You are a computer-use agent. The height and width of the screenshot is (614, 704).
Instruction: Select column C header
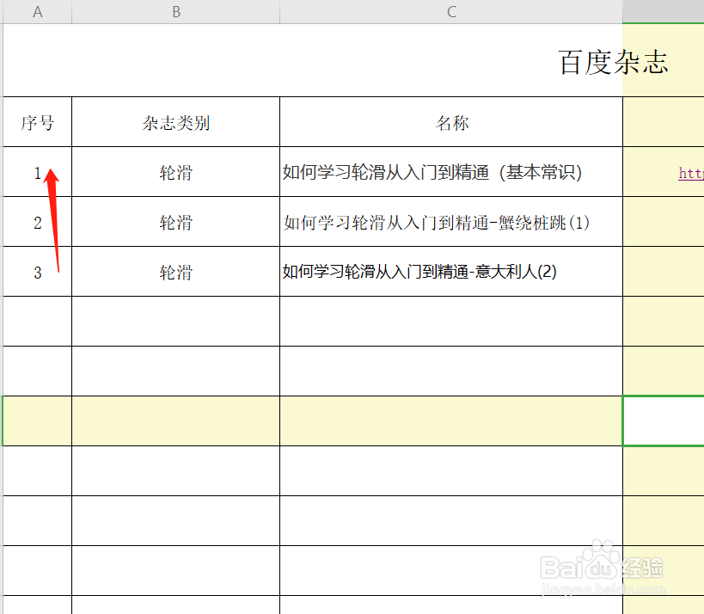pos(451,12)
